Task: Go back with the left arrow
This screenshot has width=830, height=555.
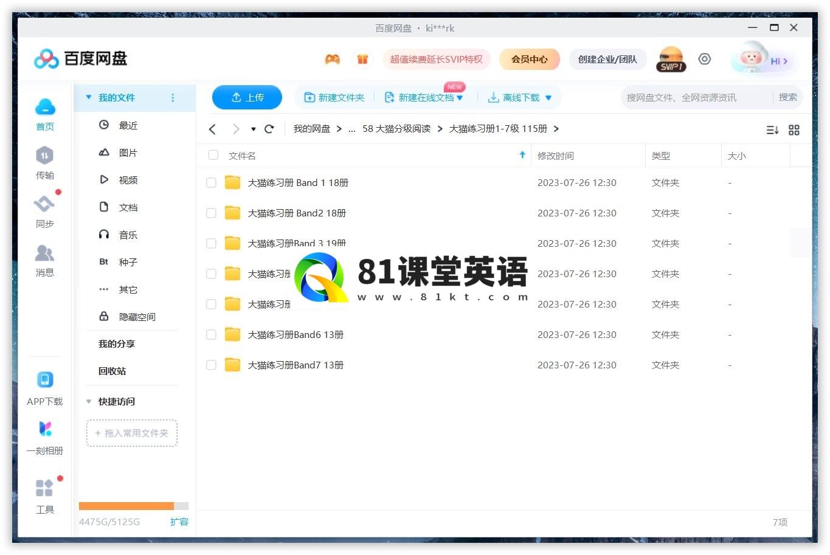Action: coord(212,129)
